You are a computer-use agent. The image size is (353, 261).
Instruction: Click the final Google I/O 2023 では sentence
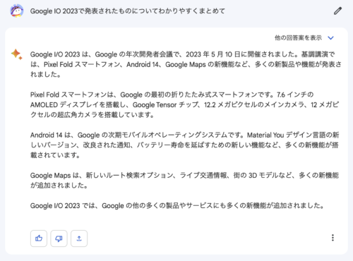pos(177,206)
